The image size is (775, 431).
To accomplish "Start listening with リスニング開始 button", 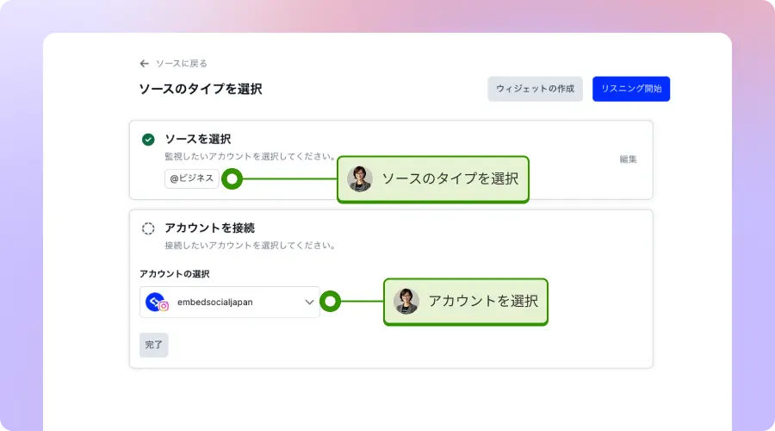I will (631, 89).
